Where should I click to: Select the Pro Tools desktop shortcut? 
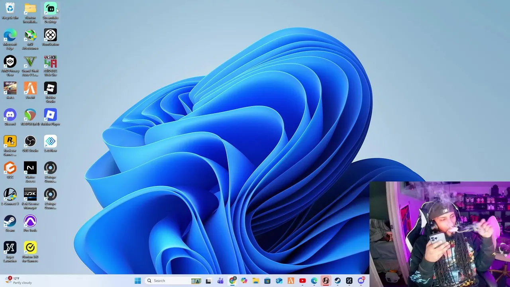click(30, 224)
